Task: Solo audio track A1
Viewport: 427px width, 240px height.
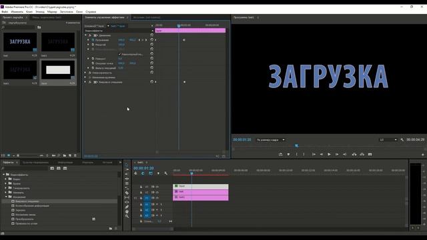Action: point(161,204)
